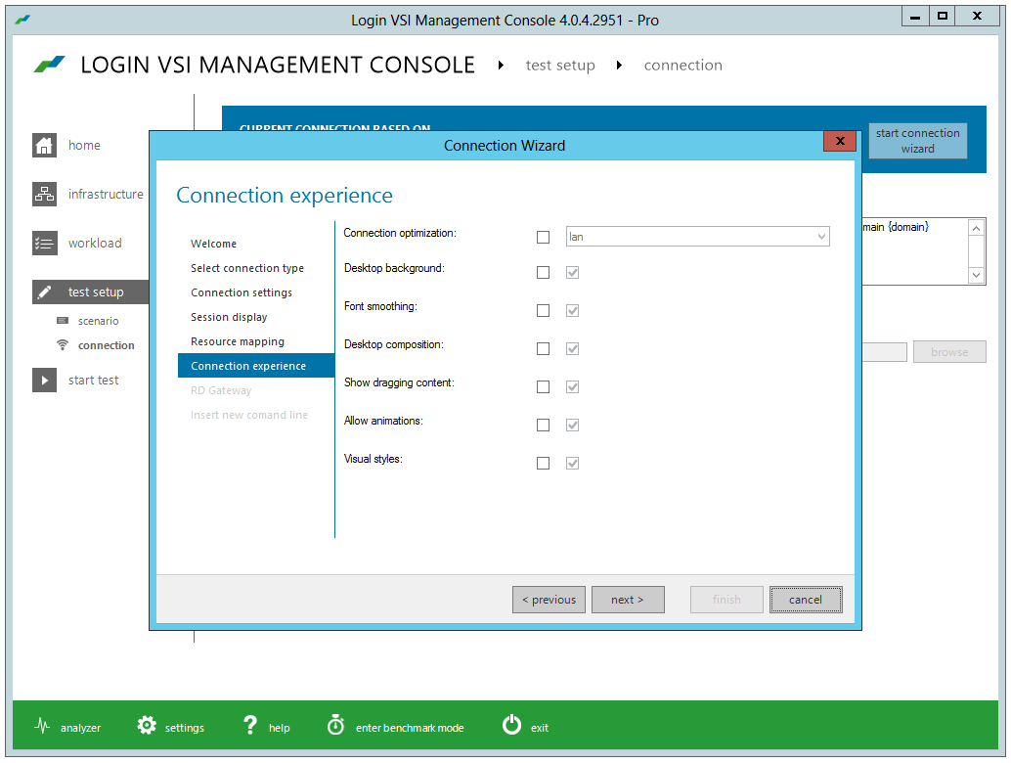Image resolution: width=1011 pixels, height=763 pixels.
Task: Click the settings gear icon
Action: [147, 726]
